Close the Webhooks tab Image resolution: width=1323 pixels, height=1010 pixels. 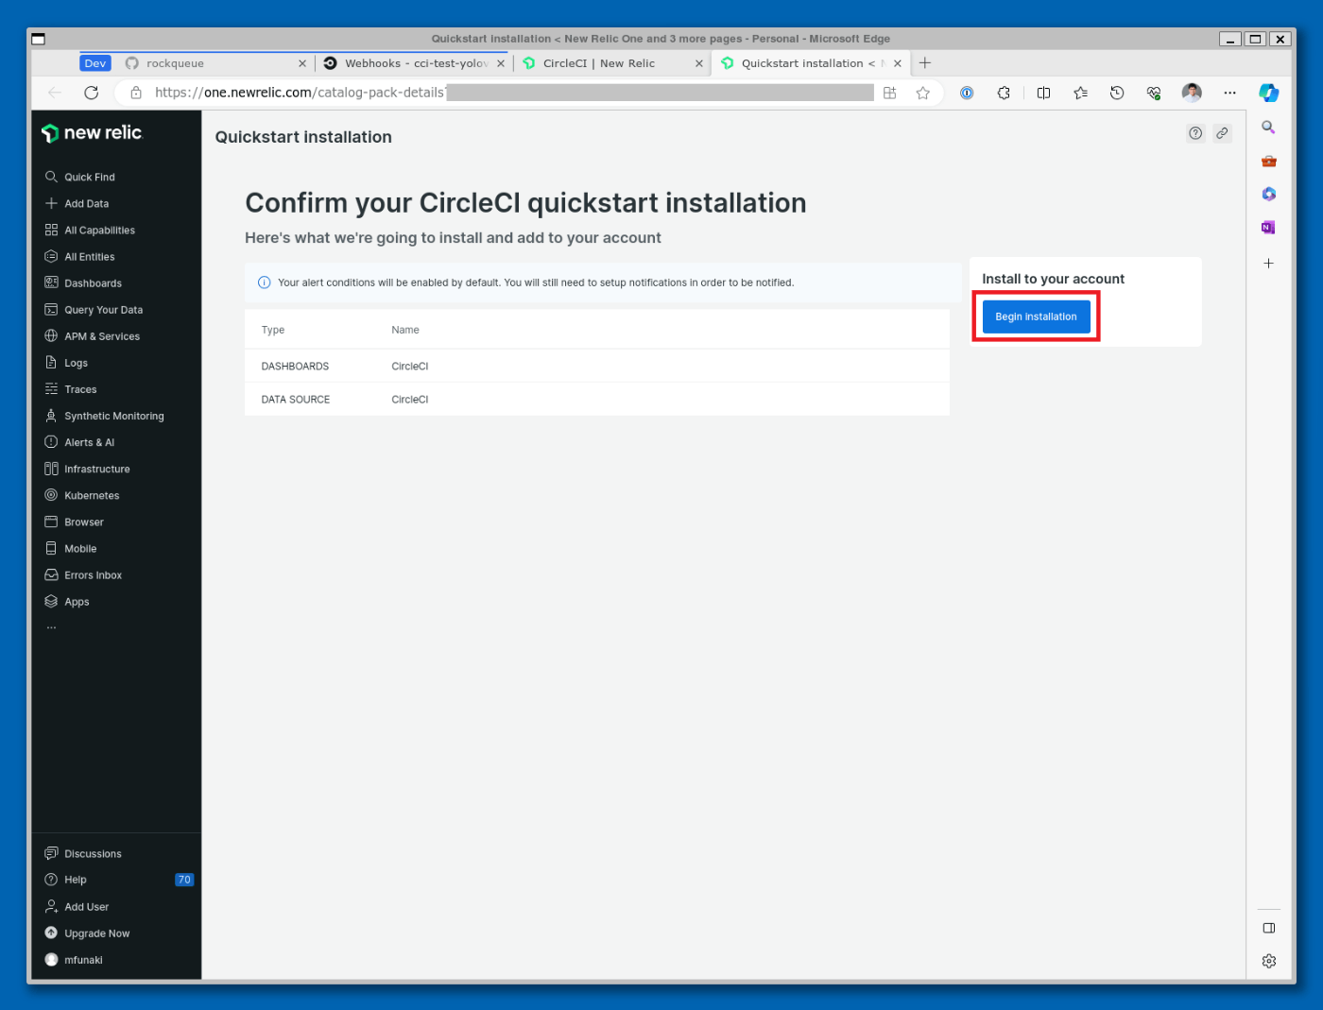pyautogui.click(x=501, y=63)
